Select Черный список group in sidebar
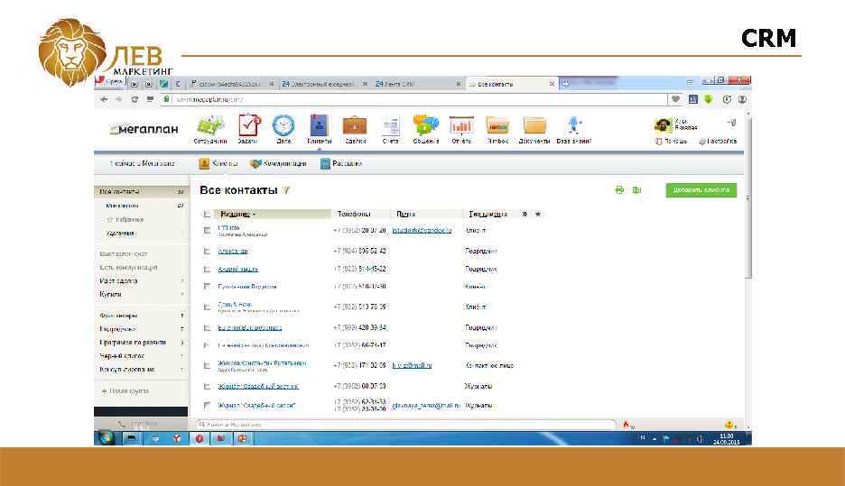The width and height of the screenshot is (845, 486). pos(122,356)
